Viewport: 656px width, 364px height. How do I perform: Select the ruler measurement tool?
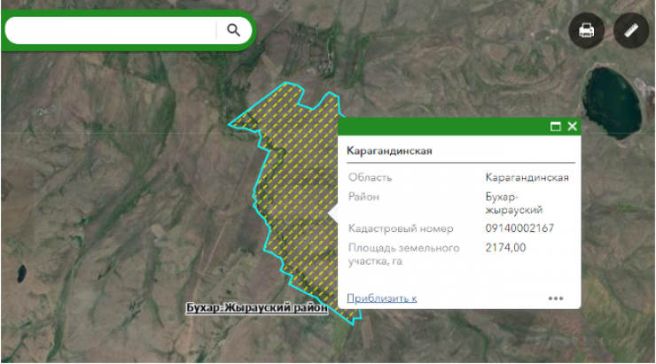(x=631, y=30)
